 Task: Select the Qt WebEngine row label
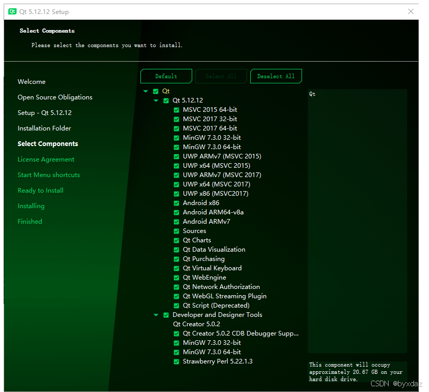pos(204,278)
